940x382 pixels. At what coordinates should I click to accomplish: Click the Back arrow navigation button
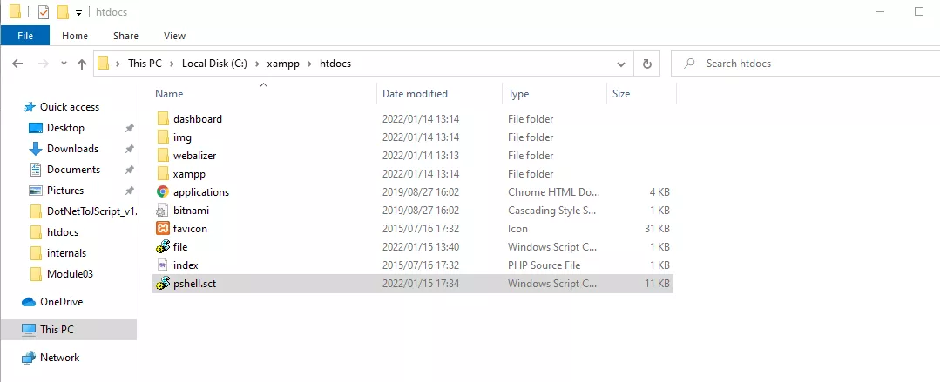point(17,64)
